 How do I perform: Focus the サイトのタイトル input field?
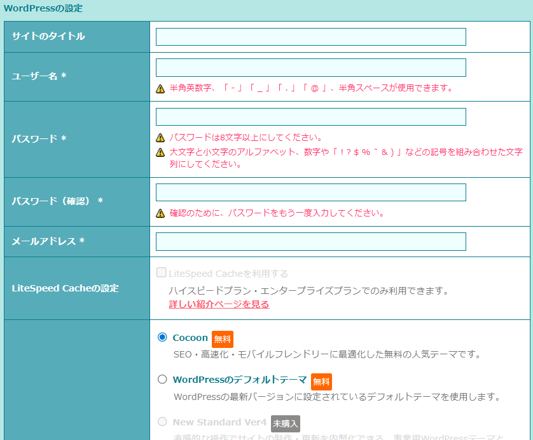coord(310,37)
